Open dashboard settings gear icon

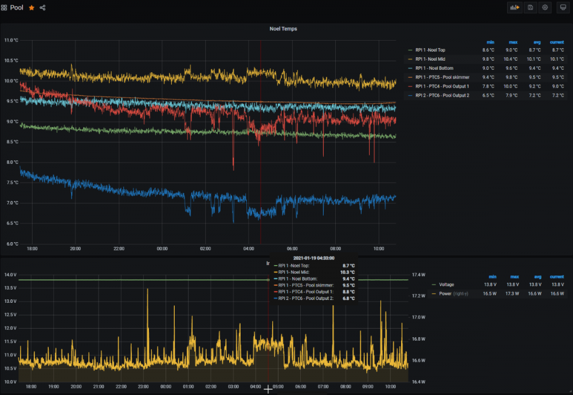(x=545, y=7)
